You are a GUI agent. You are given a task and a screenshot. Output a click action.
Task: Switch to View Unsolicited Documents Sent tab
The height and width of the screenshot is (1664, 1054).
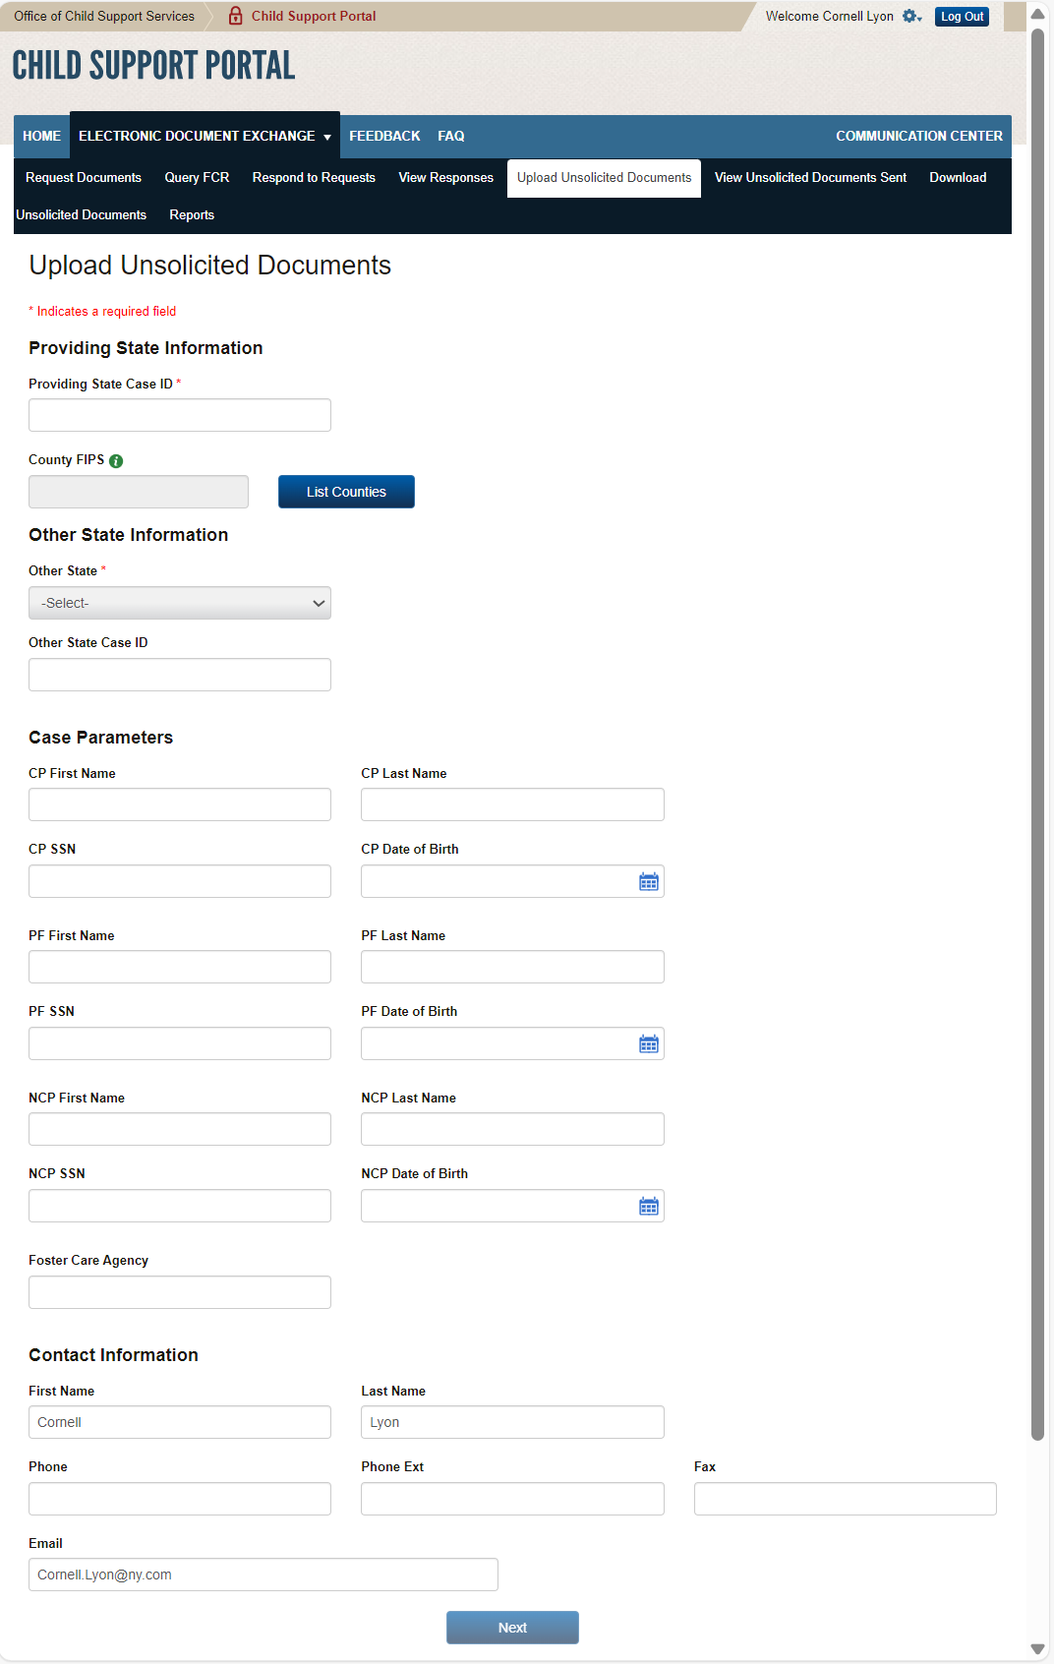810,178
